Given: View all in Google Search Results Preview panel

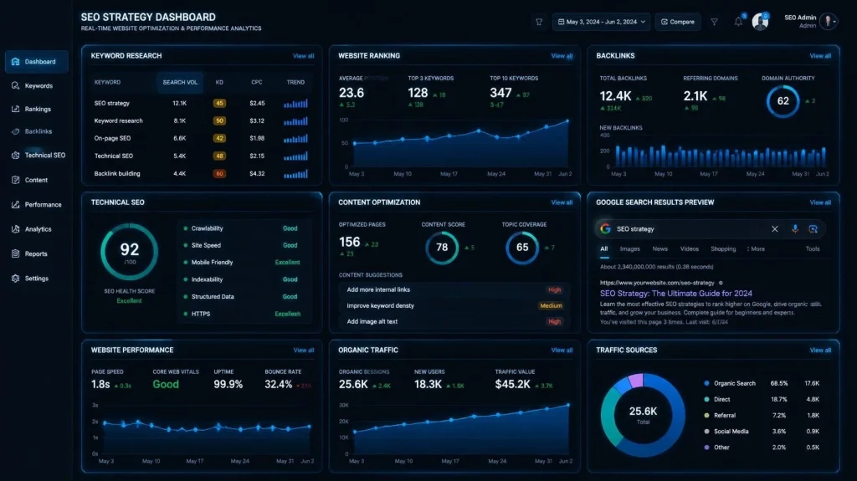Looking at the screenshot, I should tap(820, 202).
